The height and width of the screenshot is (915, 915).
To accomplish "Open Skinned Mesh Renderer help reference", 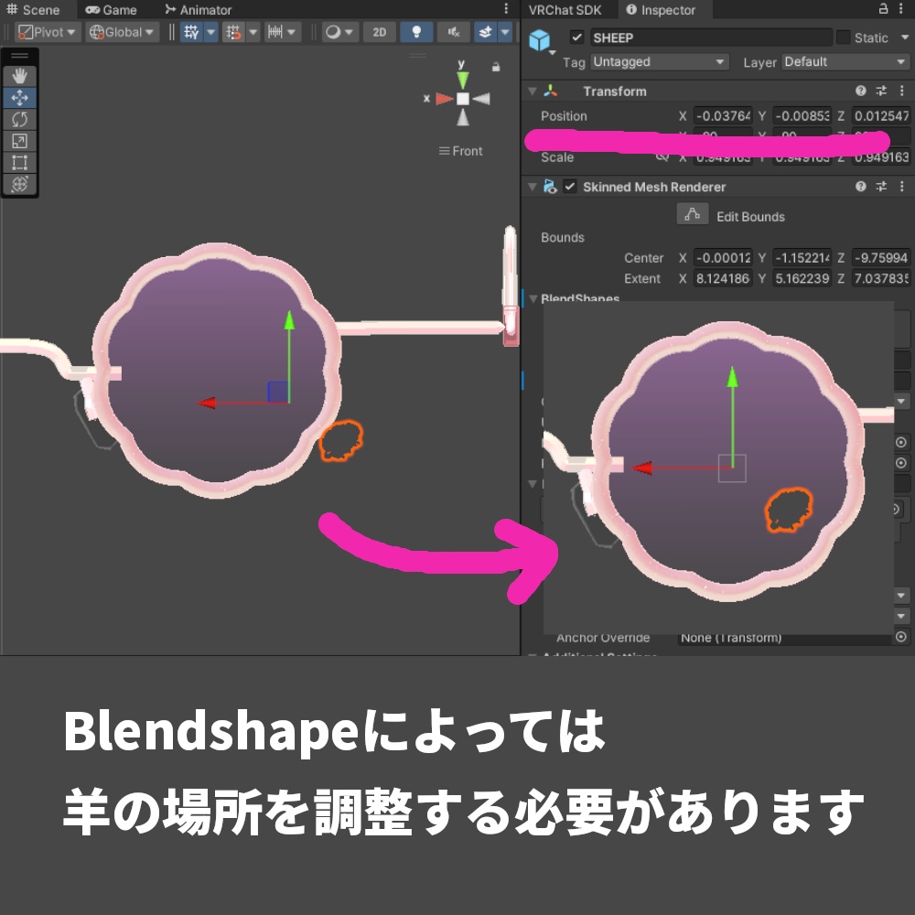I will click(861, 186).
